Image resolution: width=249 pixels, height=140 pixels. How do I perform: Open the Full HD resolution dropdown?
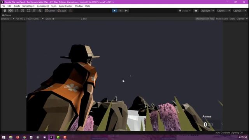[30, 19]
